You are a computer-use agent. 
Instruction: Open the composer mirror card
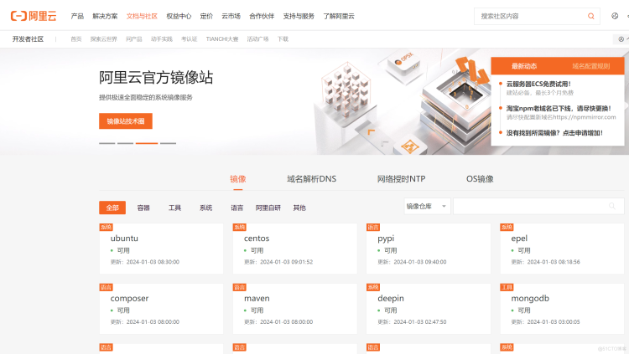click(x=161, y=309)
